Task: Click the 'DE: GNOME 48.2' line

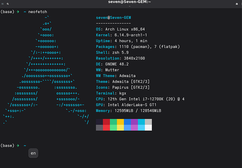Action: [112, 64]
